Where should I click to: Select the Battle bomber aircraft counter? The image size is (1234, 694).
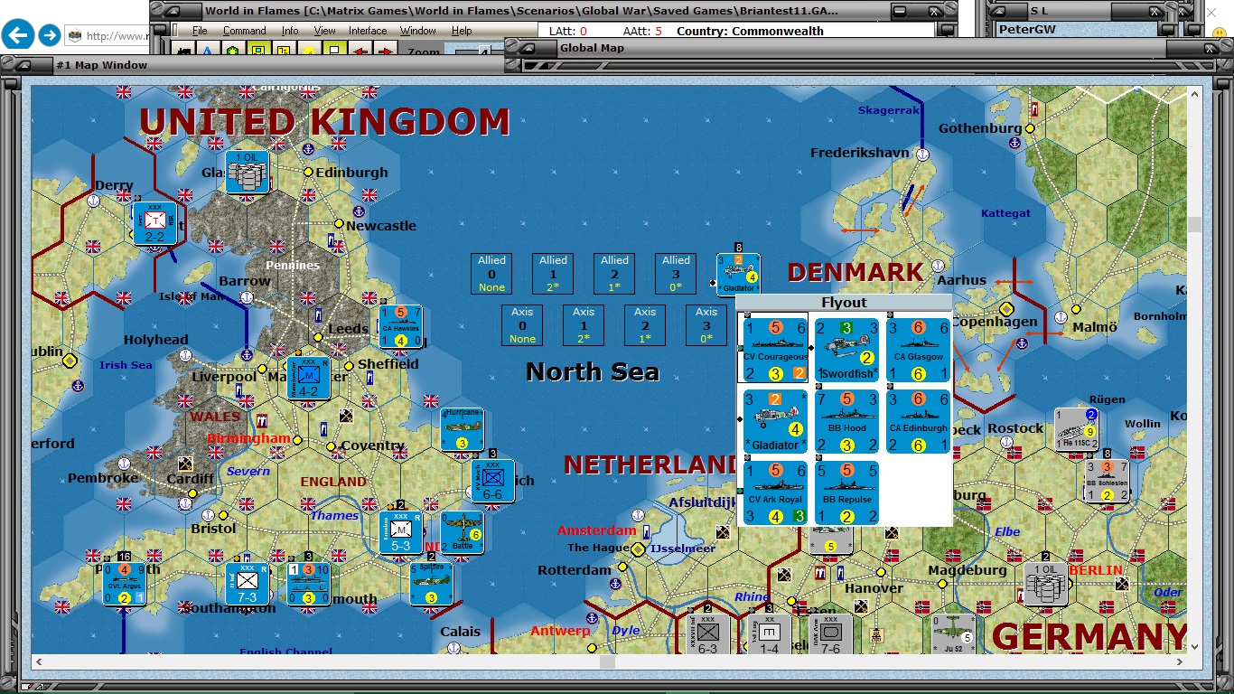pyautogui.click(x=462, y=532)
